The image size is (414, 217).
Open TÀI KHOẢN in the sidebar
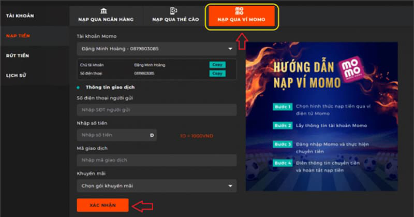[20, 16]
